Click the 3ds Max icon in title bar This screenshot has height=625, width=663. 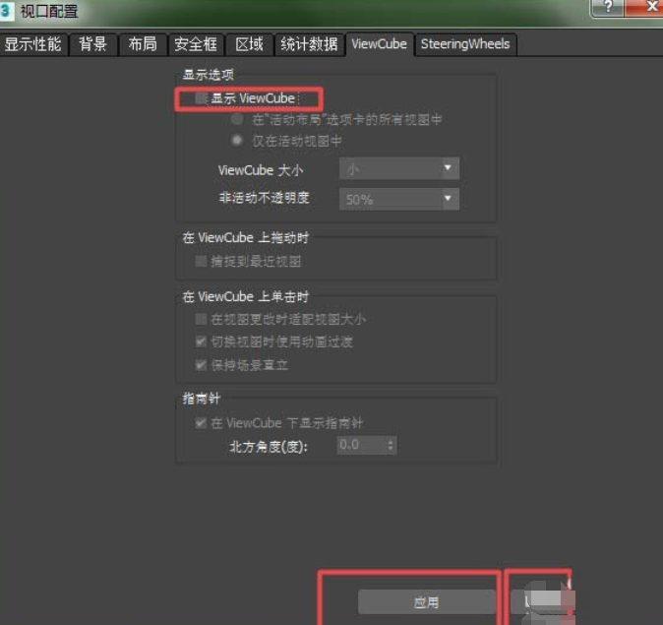pyautogui.click(x=9, y=10)
